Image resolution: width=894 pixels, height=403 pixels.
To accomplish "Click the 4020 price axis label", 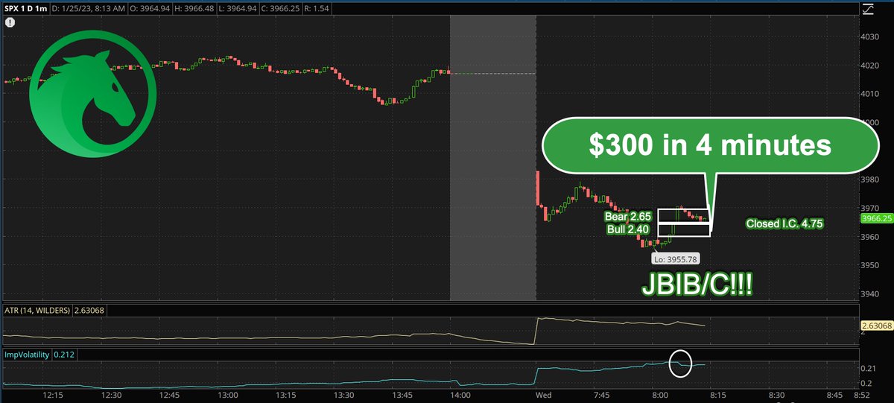I will tap(869, 65).
